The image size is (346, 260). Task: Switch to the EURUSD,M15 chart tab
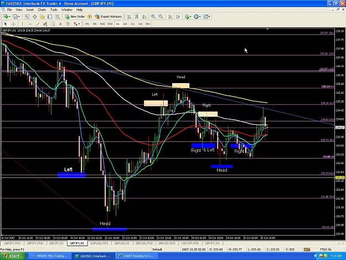pyautogui.click(x=99, y=243)
